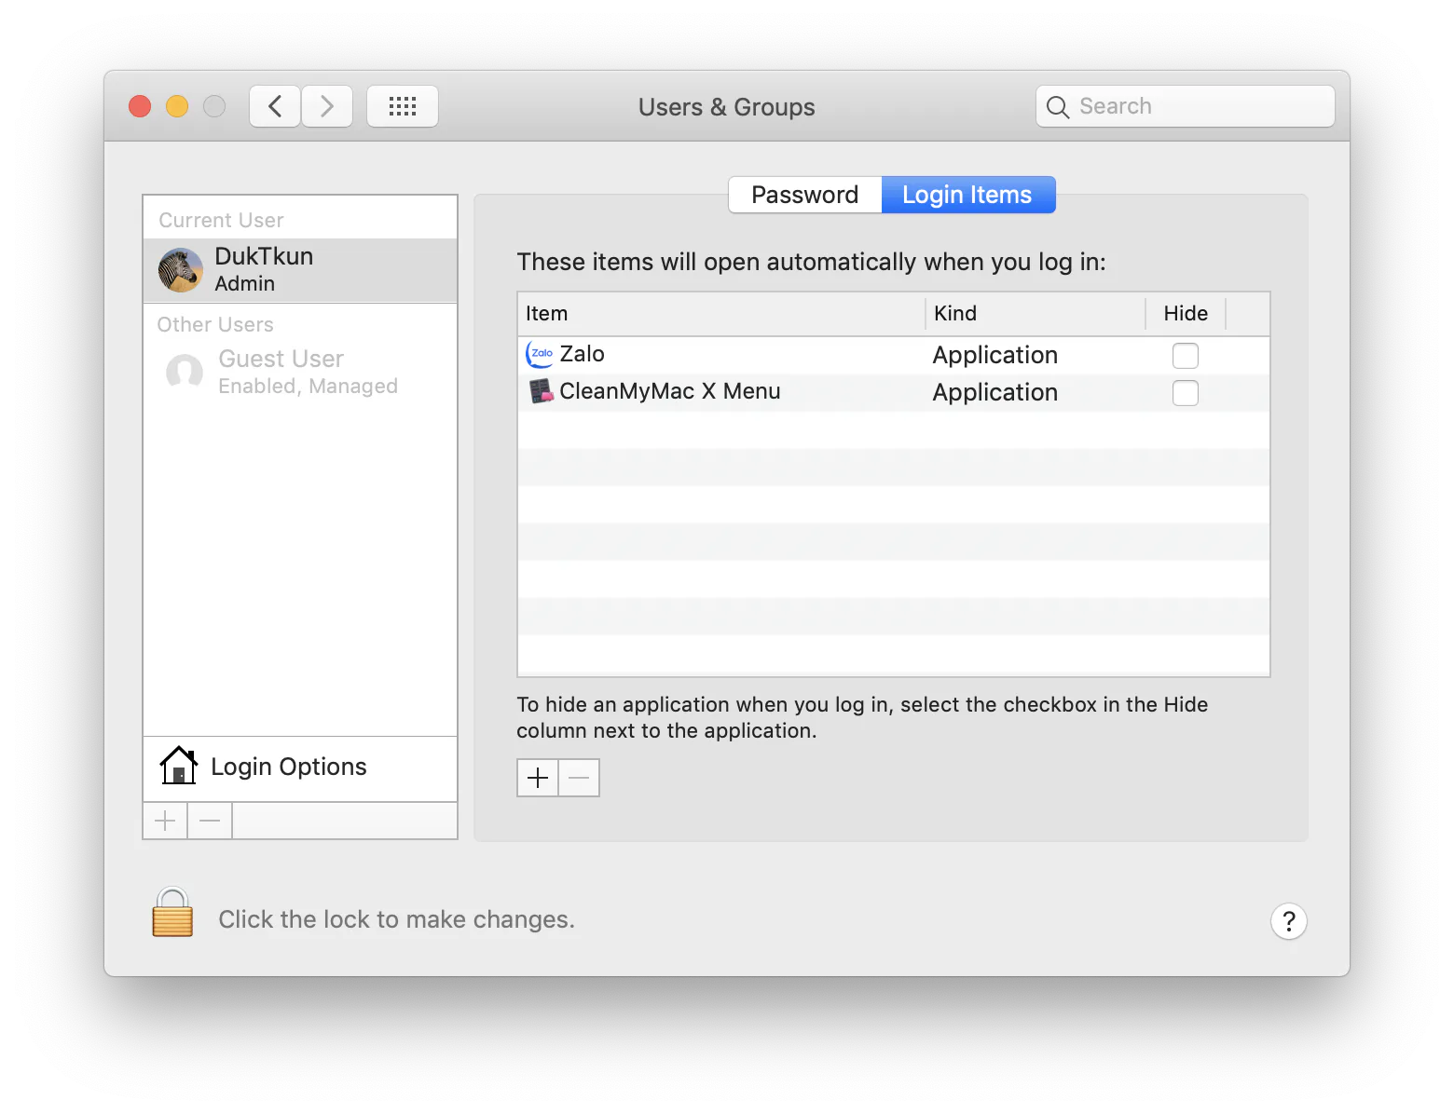Open Login Options
This screenshot has width=1454, height=1114.
tap(300, 767)
